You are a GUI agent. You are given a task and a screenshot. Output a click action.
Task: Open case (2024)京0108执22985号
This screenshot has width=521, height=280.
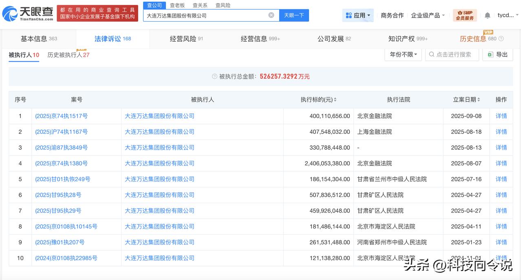[66, 258]
